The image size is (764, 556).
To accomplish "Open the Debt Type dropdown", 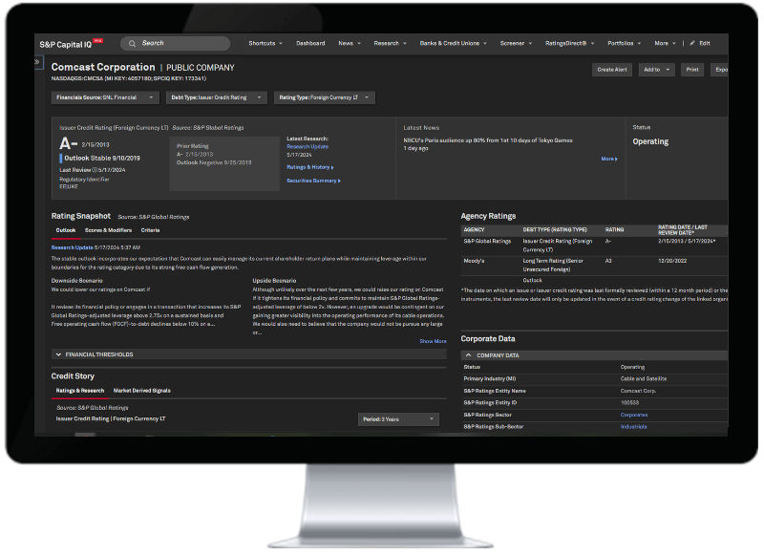I will (x=217, y=97).
